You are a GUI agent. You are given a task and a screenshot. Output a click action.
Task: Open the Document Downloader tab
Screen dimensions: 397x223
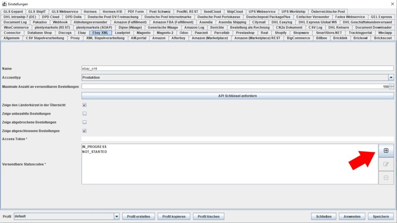[373, 27]
